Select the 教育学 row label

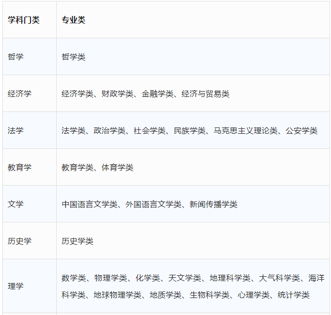tap(19, 167)
